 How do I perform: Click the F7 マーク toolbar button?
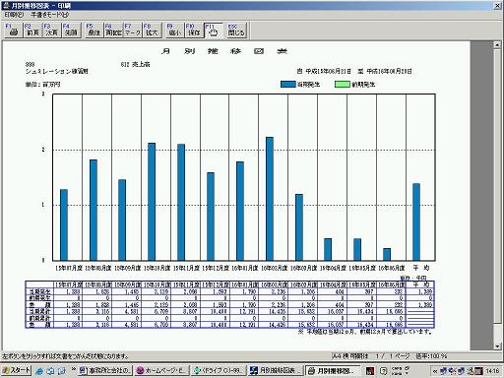click(133, 31)
